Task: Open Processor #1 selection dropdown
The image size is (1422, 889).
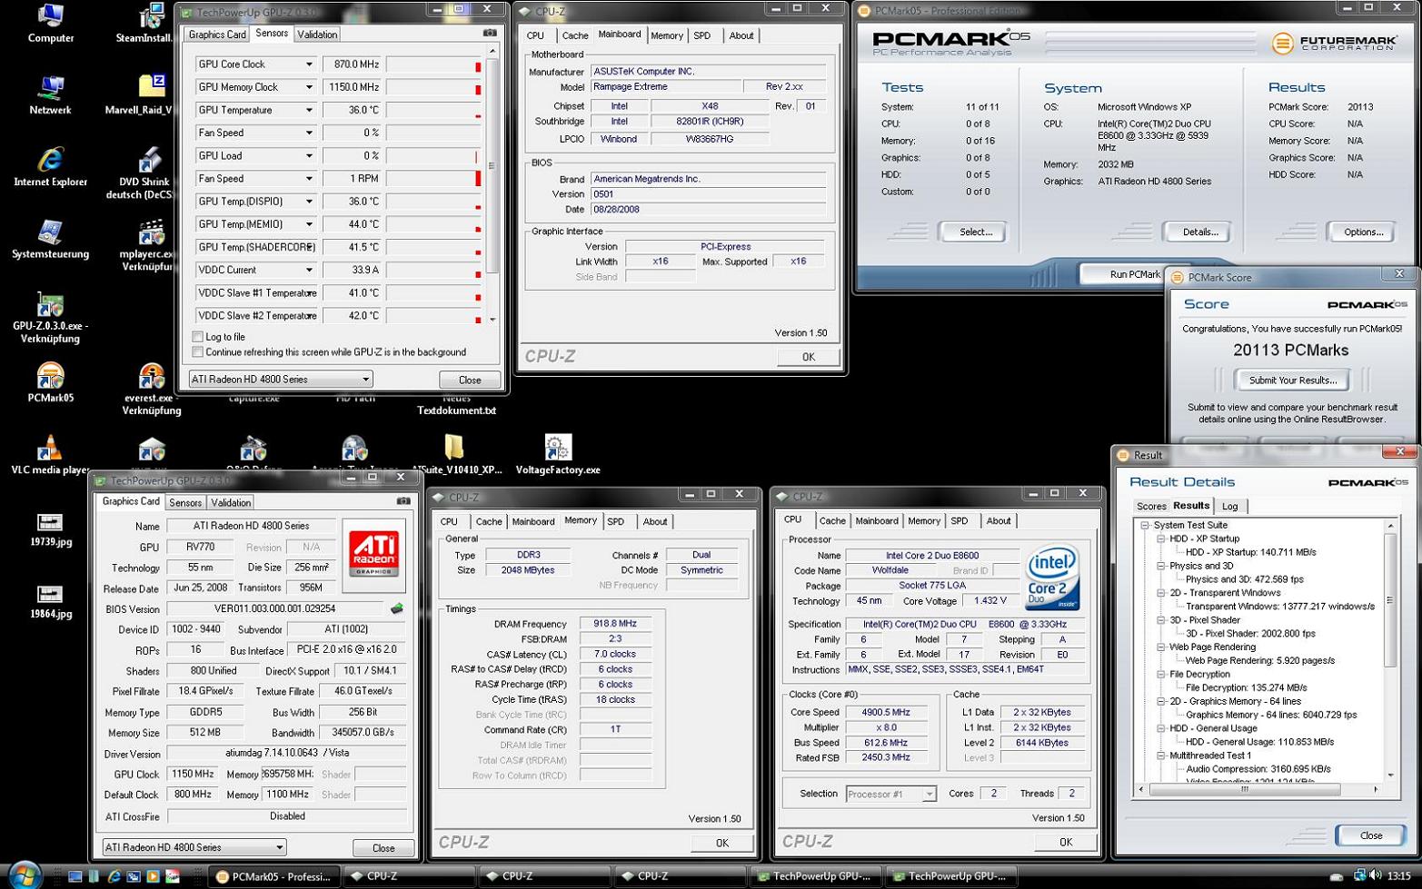Action: 890,794
